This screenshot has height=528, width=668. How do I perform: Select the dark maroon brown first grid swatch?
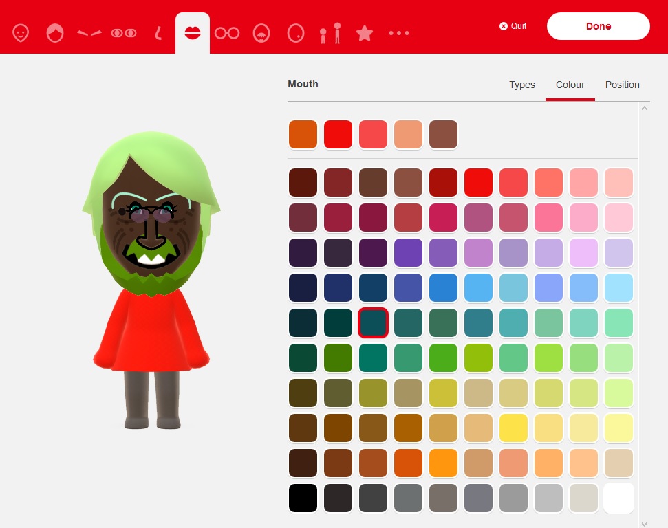pos(303,183)
